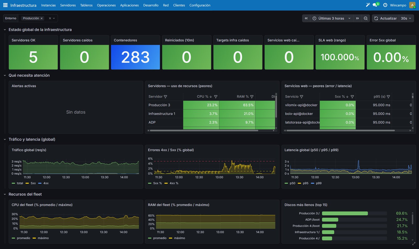The image size is (419, 249).
Task: Click the Wincampo company name
Action: click(398, 5)
